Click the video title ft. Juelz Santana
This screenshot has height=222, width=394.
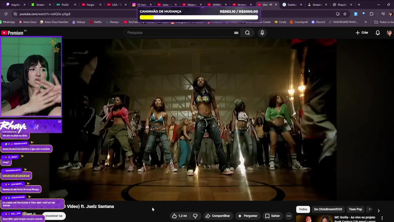[x=90, y=207]
